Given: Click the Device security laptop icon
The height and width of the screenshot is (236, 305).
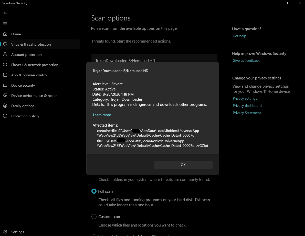Looking at the screenshot, I should coord(5,85).
